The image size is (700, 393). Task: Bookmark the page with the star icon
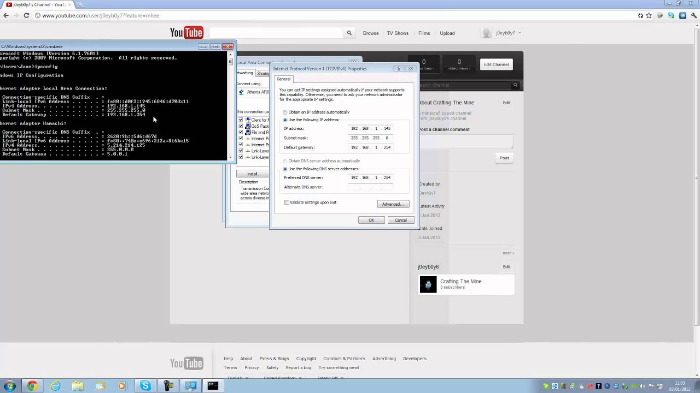[x=649, y=15]
